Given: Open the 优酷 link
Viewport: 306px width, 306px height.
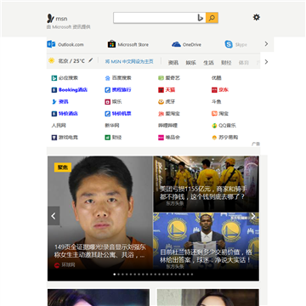Looking at the screenshot, I should click(217, 78).
